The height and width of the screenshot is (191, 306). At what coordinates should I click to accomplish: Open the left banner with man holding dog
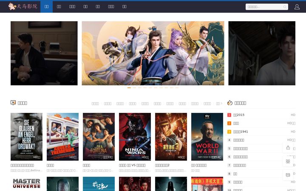point(44,53)
